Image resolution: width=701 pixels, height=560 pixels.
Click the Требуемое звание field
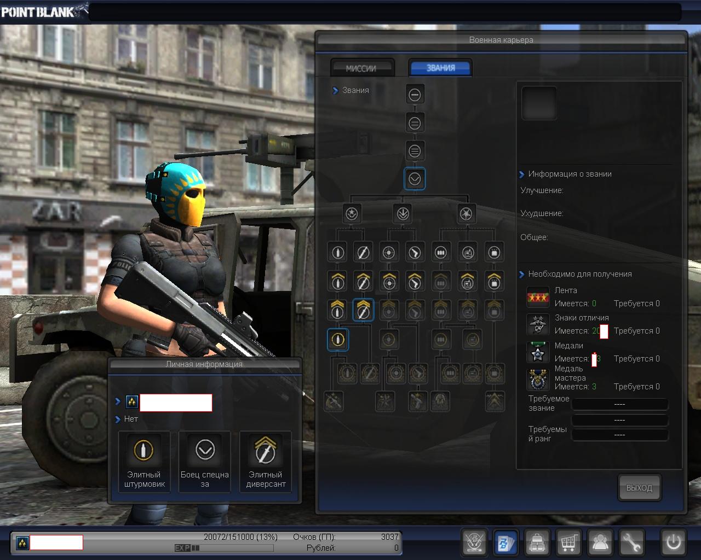(x=619, y=404)
